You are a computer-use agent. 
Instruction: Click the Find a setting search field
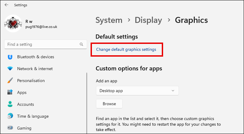[x=45, y=44]
